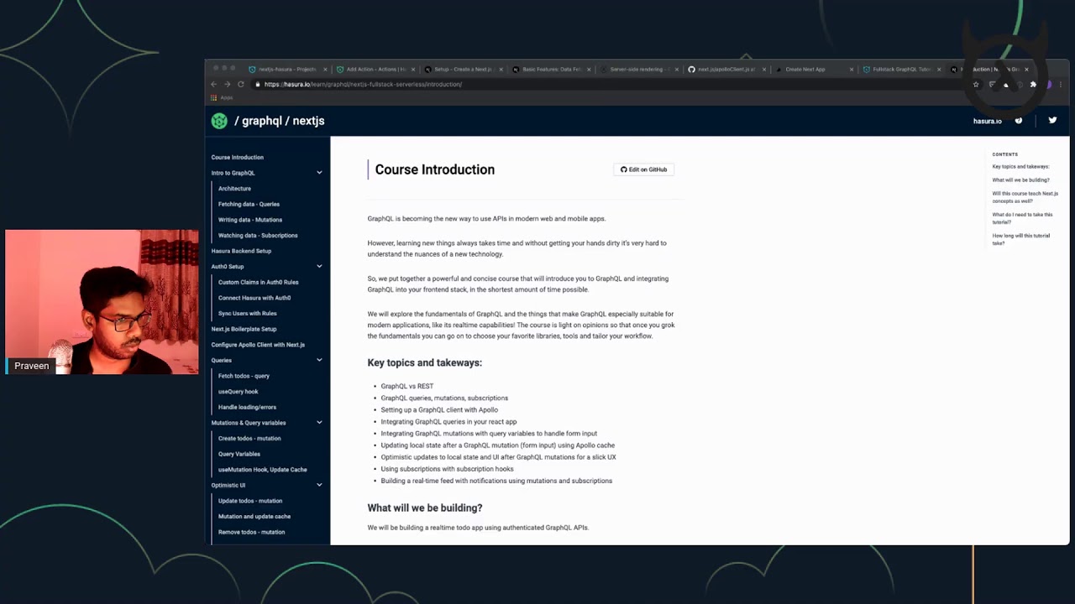Collapse the Intro to GraphQL section chevron
Viewport: 1075px width, 604px height.
click(x=319, y=173)
